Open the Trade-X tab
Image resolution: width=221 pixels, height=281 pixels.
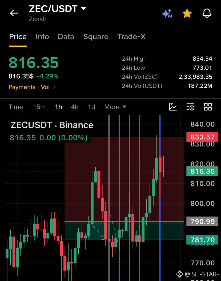[131, 37]
